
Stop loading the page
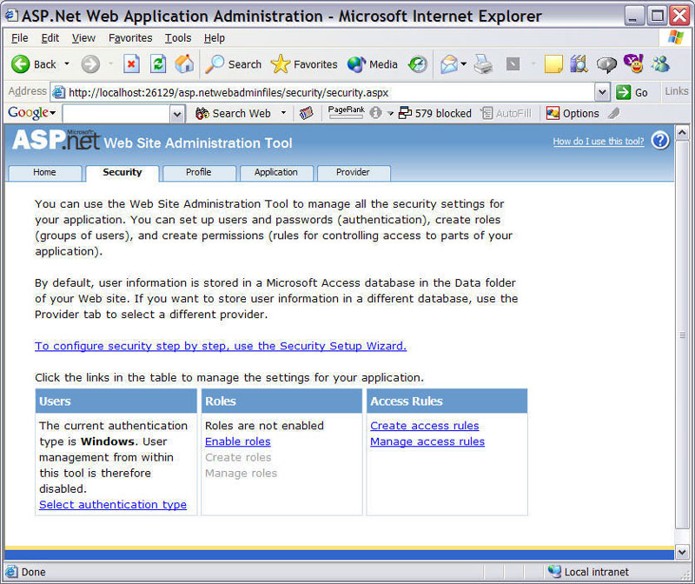[131, 64]
